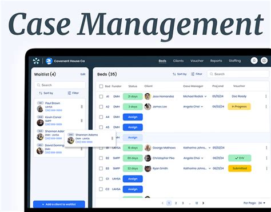Check the box for bed A2
The width and height of the screenshot is (271, 212).
101,107
